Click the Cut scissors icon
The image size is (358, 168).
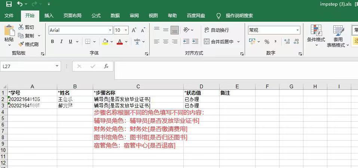click(21, 27)
